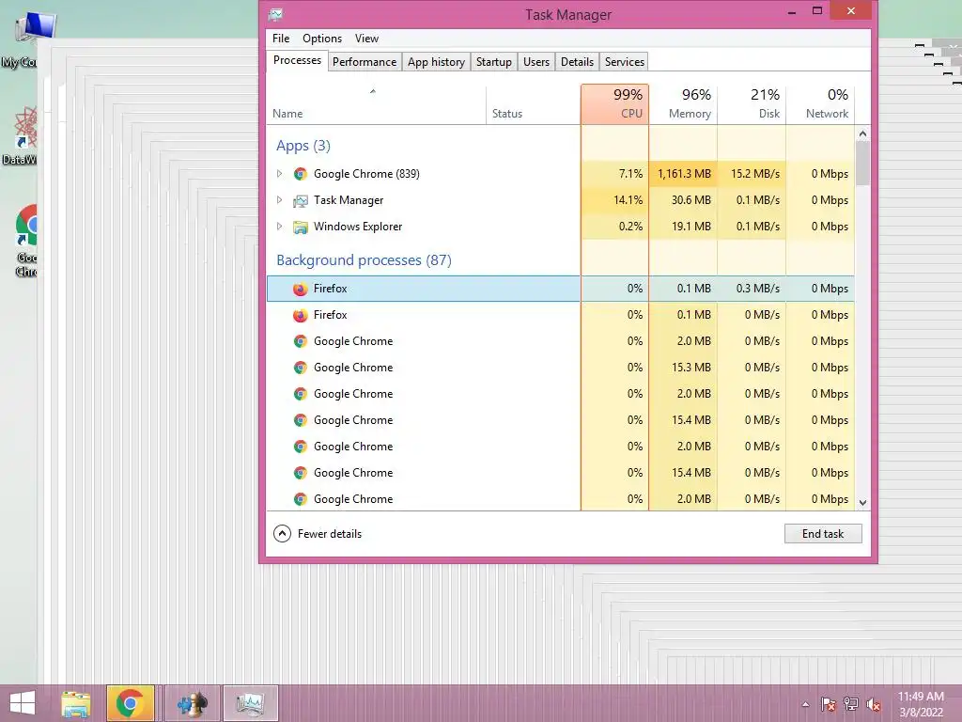The height and width of the screenshot is (722, 962).
Task: Collapse view with Fewer details
Action: coord(318,534)
